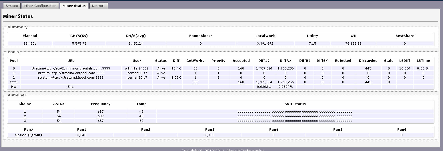Select LSDiff value 16,384
The image size is (443, 151).
(x=405, y=68)
